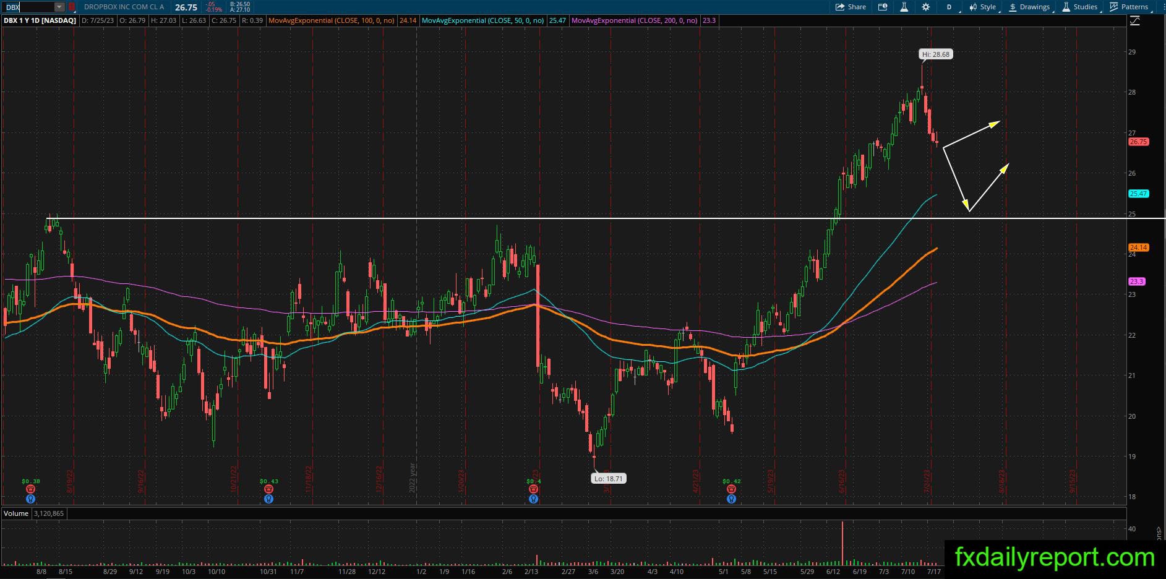Click the orange 24.14 EMA axis tag
The height and width of the screenshot is (579, 1166).
[x=1138, y=247]
